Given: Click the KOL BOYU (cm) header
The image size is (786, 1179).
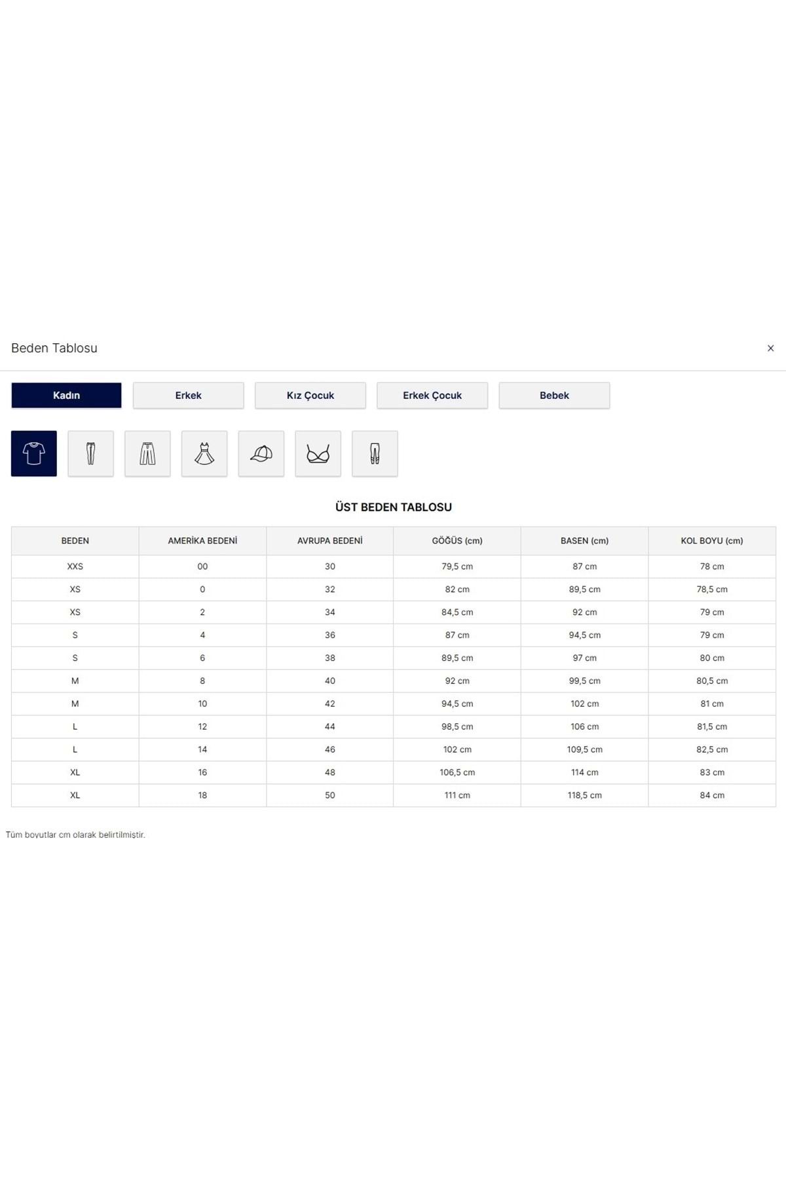Looking at the screenshot, I should 712,541.
